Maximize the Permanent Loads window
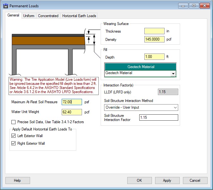213x190 pixels. coord(194,6)
